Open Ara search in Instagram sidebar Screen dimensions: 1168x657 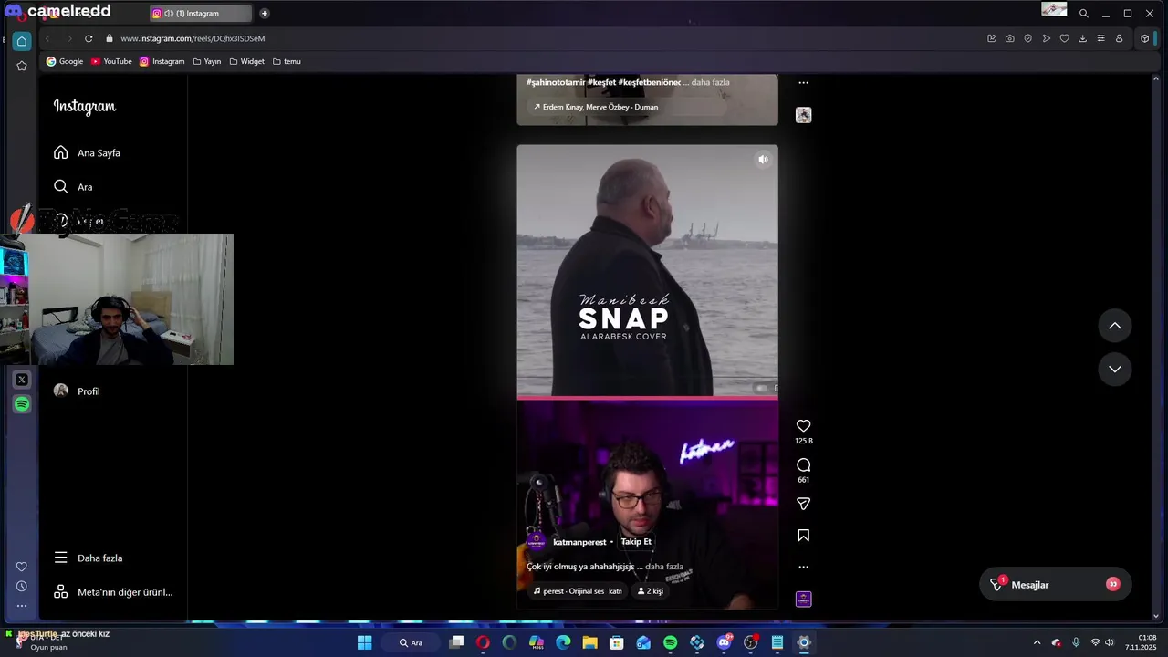click(73, 186)
